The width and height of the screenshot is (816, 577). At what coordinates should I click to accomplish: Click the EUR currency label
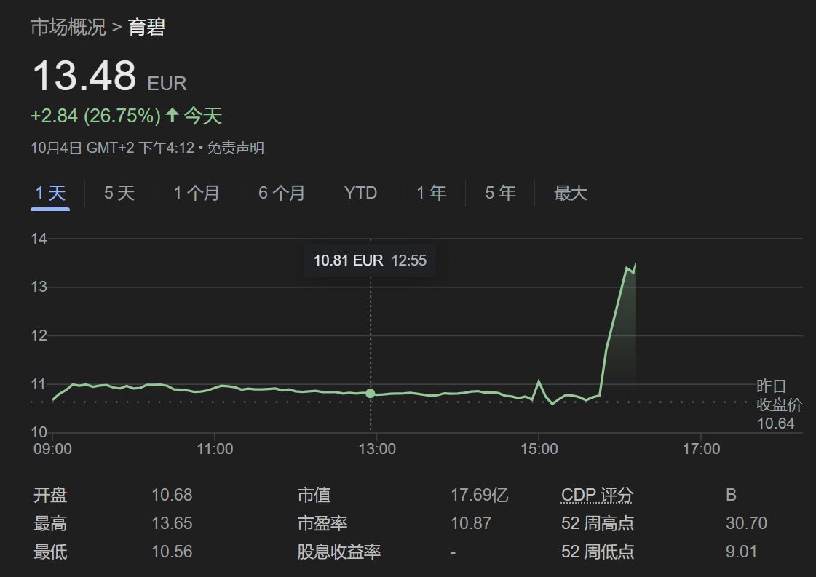click(x=167, y=84)
